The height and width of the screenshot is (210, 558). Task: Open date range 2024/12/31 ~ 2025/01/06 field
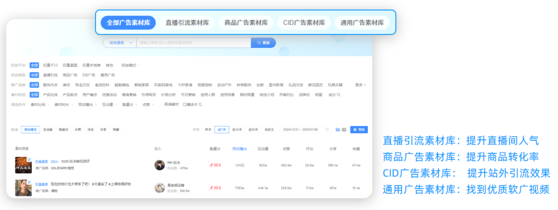[x=305, y=130]
